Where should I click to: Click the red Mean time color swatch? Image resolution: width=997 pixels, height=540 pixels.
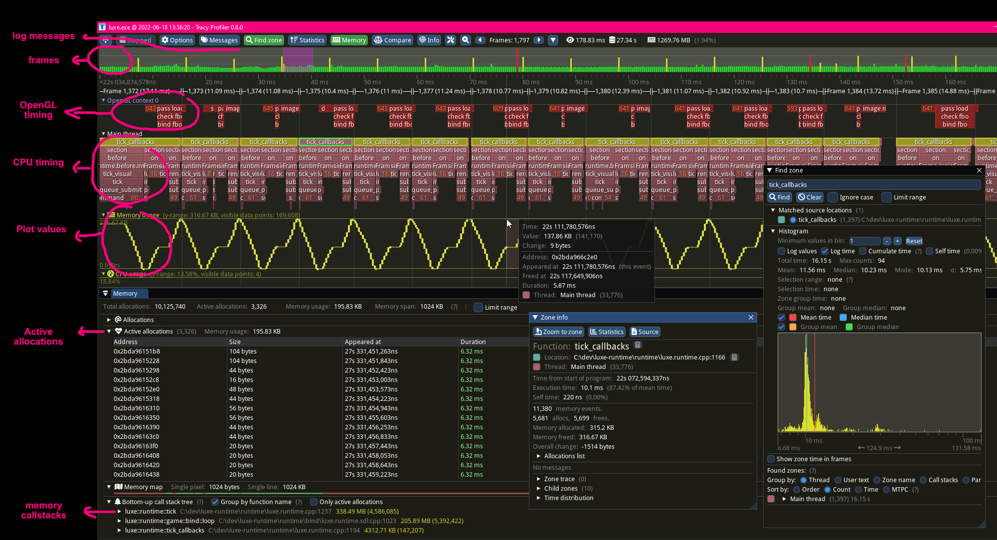coord(793,318)
